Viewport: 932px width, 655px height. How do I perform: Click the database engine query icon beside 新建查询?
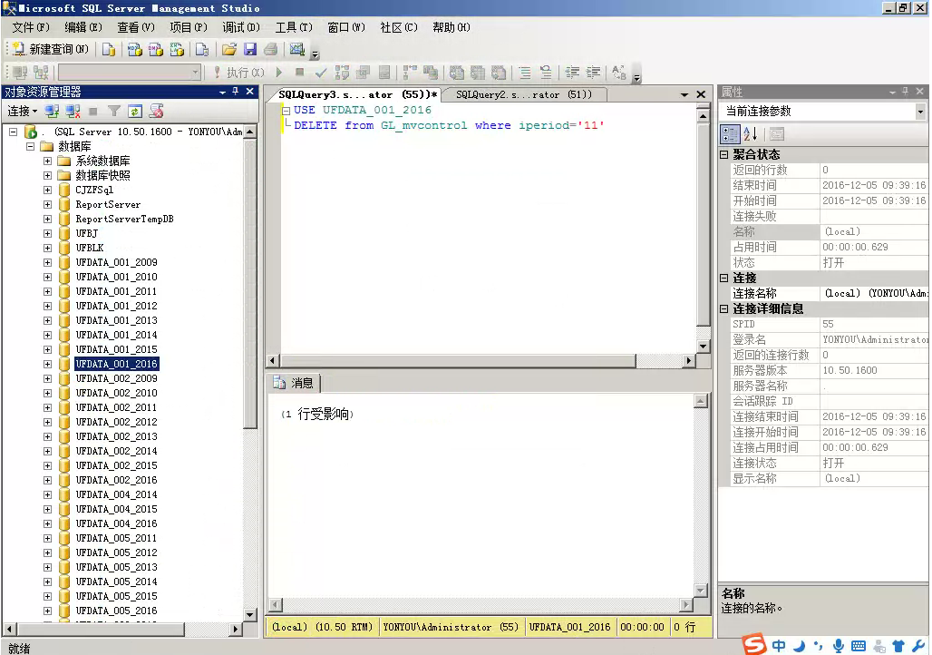click(109, 49)
